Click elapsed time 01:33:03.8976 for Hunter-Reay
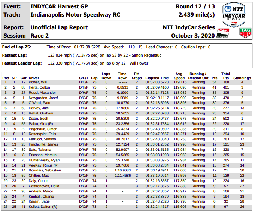255x212 pixels. pos(157,160)
